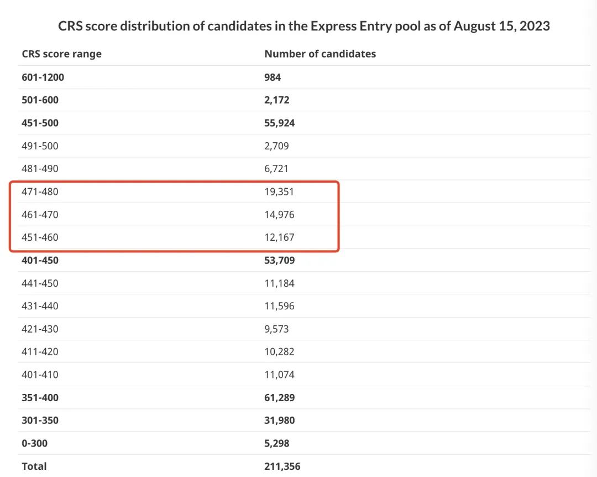This screenshot has width=597, height=477.
Task: Click candidate count 11,596
Action: [279, 306]
